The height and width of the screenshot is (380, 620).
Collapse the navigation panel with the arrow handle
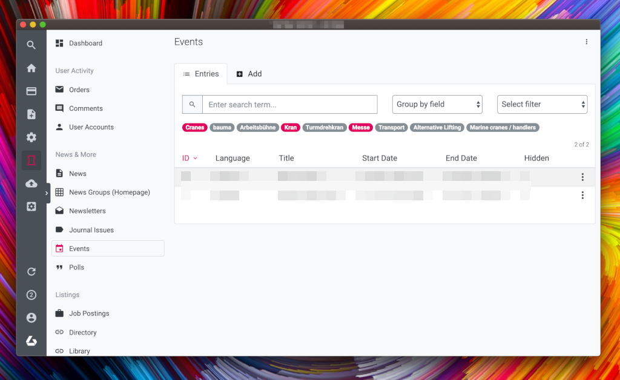47,193
